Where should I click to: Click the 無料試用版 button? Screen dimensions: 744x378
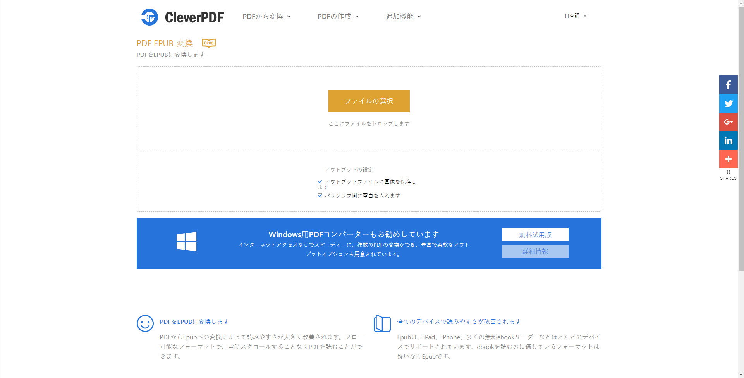(535, 234)
